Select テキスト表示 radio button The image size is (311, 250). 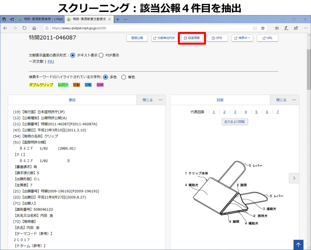(x=73, y=55)
